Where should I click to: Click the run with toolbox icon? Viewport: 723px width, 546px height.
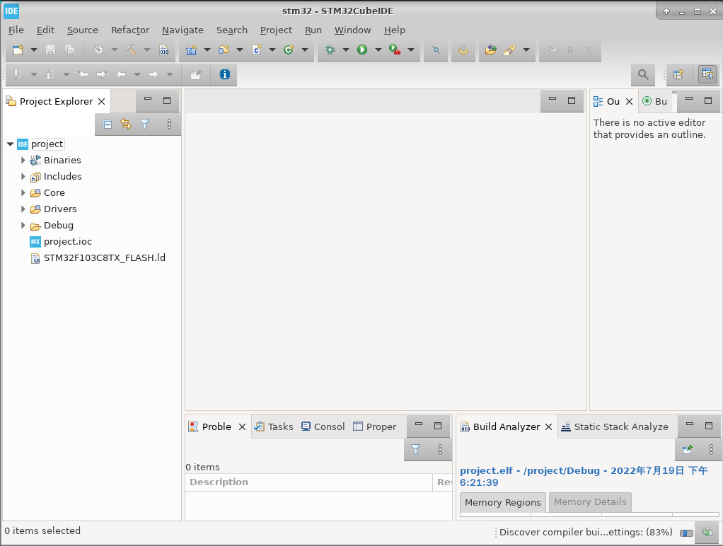pos(395,50)
